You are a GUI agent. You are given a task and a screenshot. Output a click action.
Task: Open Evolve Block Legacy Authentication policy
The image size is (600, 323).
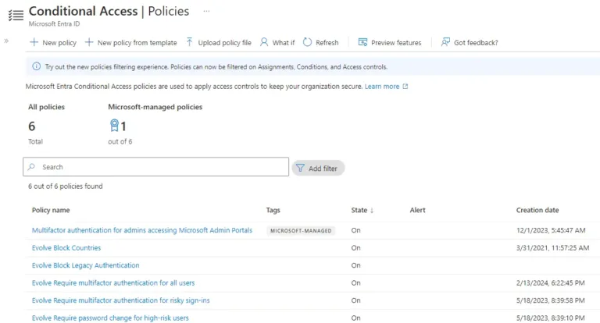(x=85, y=265)
